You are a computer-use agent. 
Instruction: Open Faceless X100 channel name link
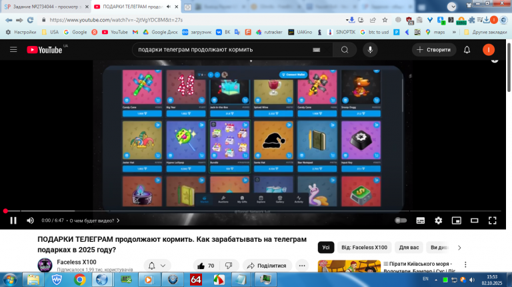77,262
